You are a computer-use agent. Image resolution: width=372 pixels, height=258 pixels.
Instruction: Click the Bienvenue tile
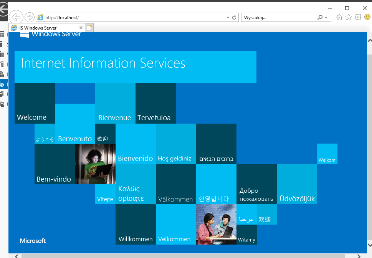[x=115, y=104]
